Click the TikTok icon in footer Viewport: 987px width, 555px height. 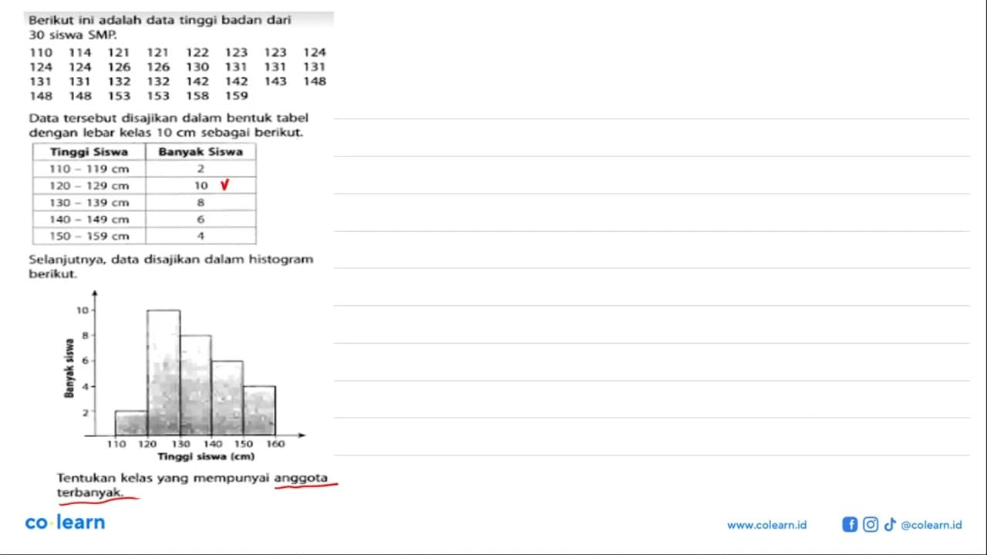click(x=890, y=525)
